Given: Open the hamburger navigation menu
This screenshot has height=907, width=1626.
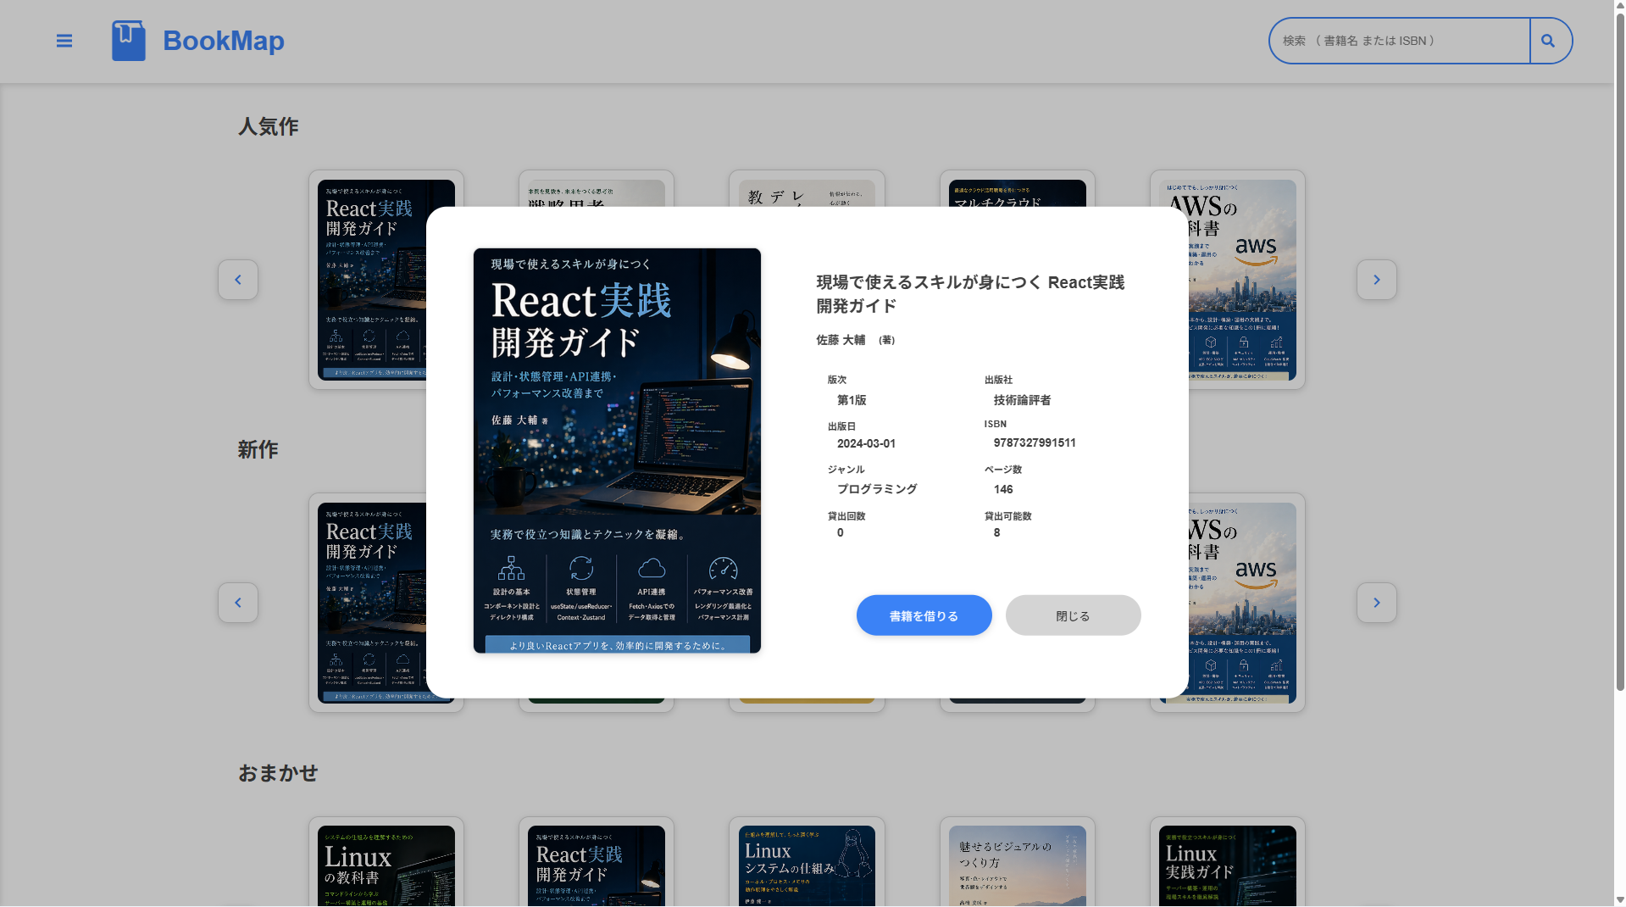Looking at the screenshot, I should pyautogui.click(x=64, y=41).
